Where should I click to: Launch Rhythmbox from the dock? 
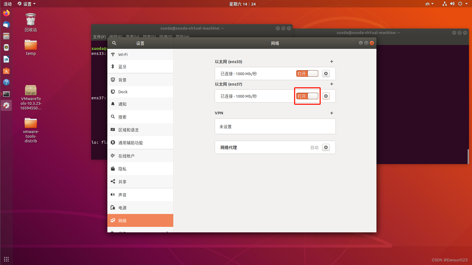(x=6, y=48)
